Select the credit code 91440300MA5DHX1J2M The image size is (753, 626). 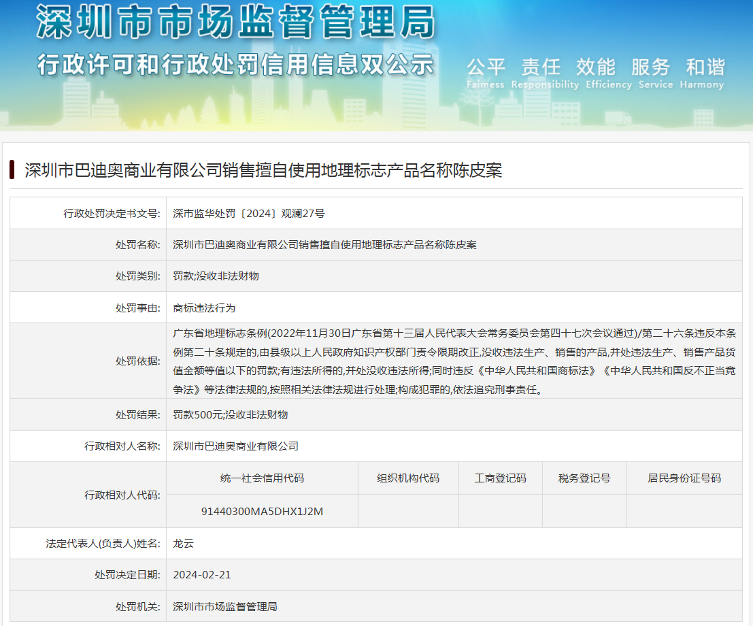[262, 511]
